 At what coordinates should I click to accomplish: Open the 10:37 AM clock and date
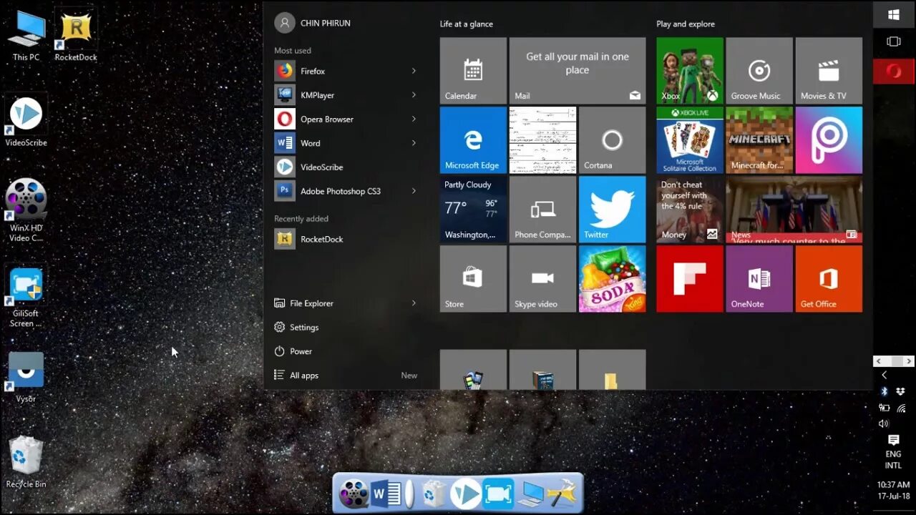893,490
